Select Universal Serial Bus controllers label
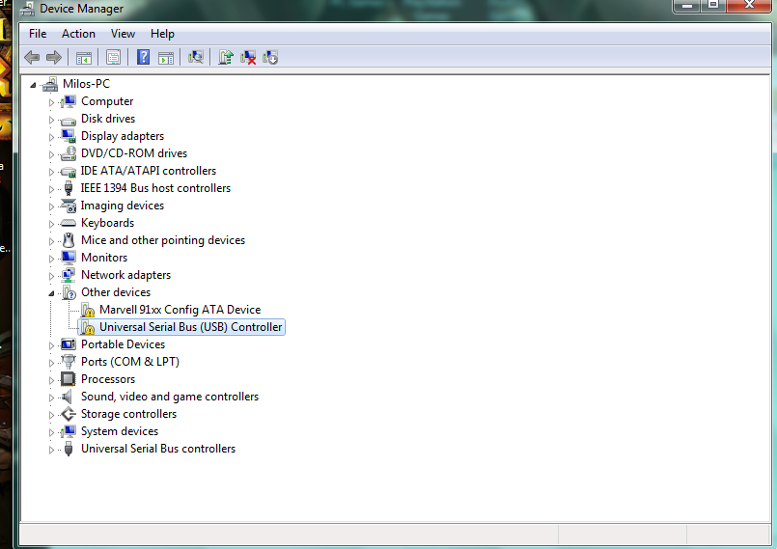777x549 pixels. pyautogui.click(x=158, y=449)
